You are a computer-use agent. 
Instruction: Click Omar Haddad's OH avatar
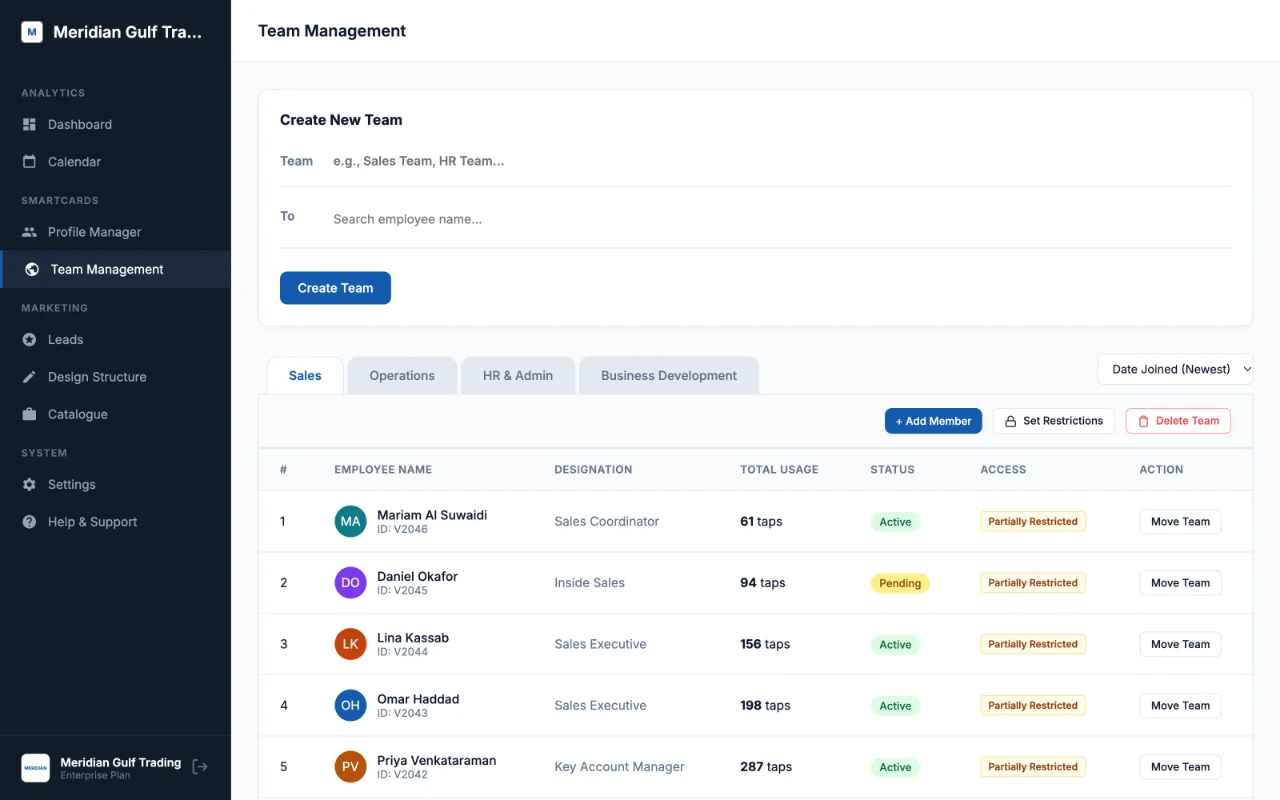[x=350, y=706]
